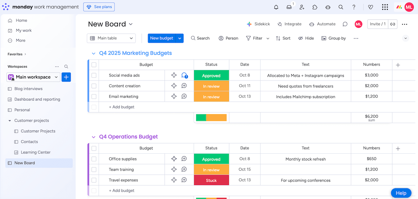Screen dimensions: 418x199
Task: Click the heart icon in top bar
Action: (x=371, y=7)
